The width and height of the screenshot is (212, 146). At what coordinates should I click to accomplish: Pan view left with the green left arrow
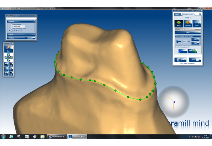click(6, 58)
